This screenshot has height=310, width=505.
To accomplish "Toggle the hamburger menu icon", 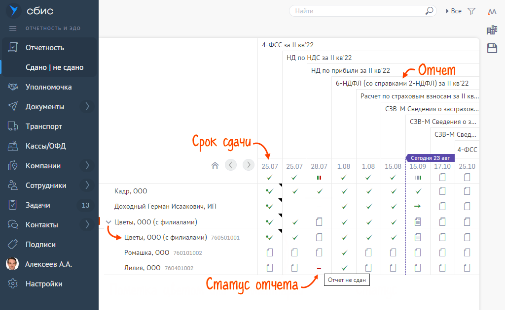I will pyautogui.click(x=13, y=29).
